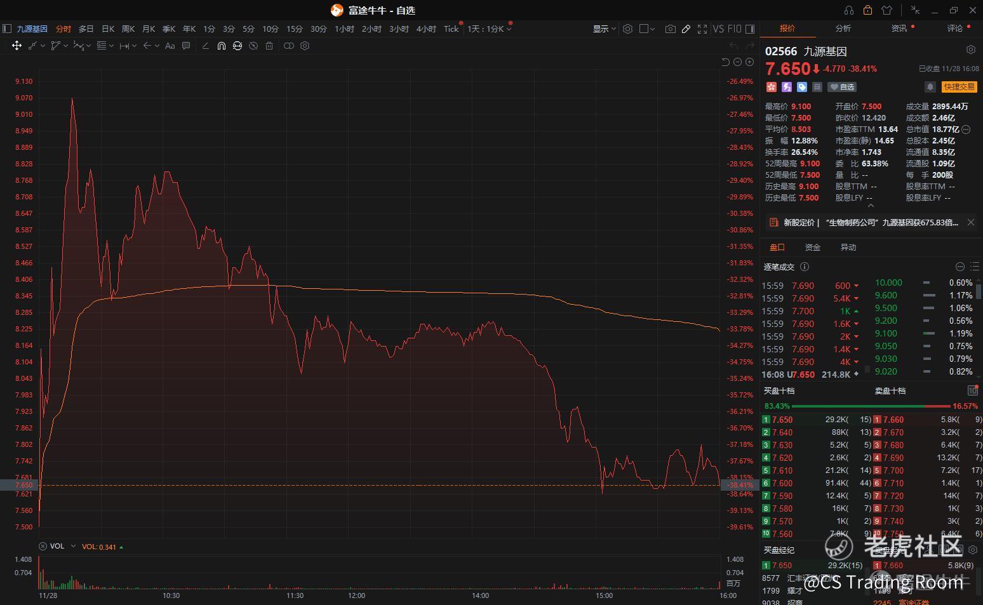Click the zoom-in plus icon on chart

point(750,62)
